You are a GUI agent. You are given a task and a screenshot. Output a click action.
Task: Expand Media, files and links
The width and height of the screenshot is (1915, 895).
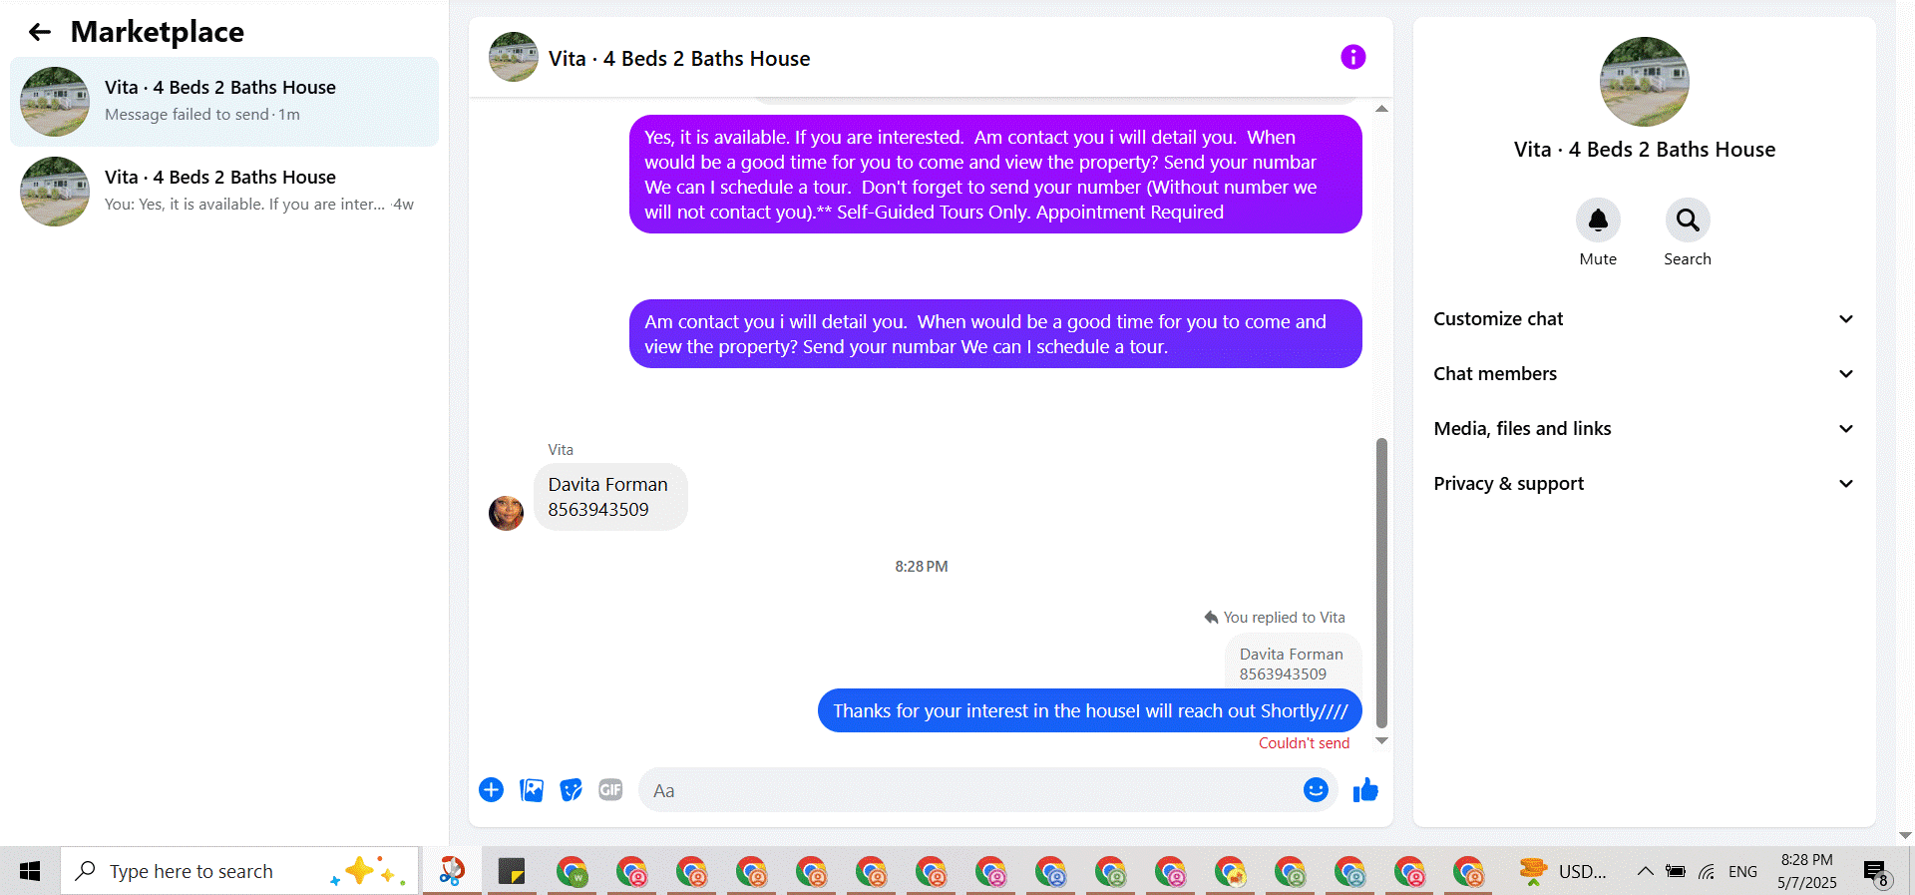pos(1644,429)
